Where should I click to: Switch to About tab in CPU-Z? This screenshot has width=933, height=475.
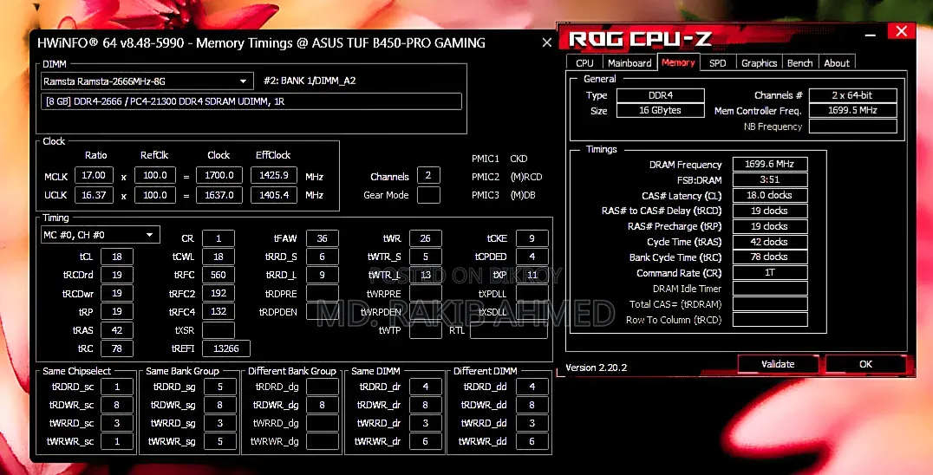[x=837, y=63]
